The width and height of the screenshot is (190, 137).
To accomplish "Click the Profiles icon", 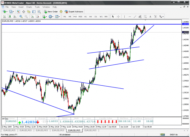I will tap(11, 12).
